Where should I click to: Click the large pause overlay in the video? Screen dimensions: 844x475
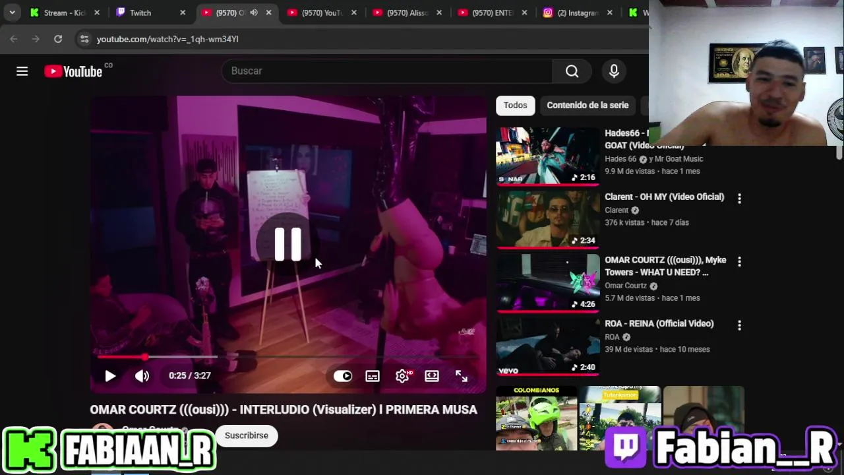[287, 245]
